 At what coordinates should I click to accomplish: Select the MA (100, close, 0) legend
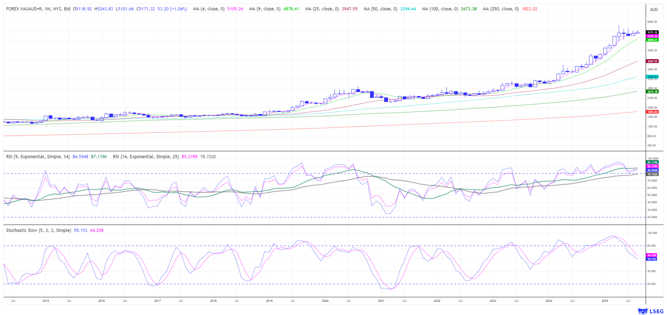coord(440,9)
